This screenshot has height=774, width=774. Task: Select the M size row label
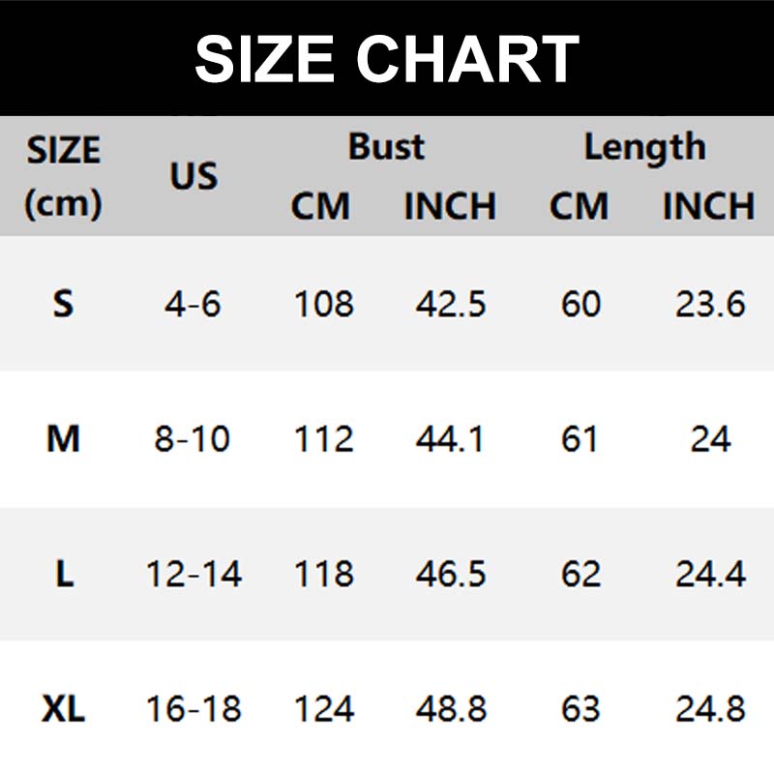pyautogui.click(x=63, y=440)
